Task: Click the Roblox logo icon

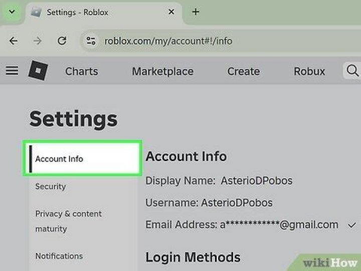Action: click(x=37, y=71)
